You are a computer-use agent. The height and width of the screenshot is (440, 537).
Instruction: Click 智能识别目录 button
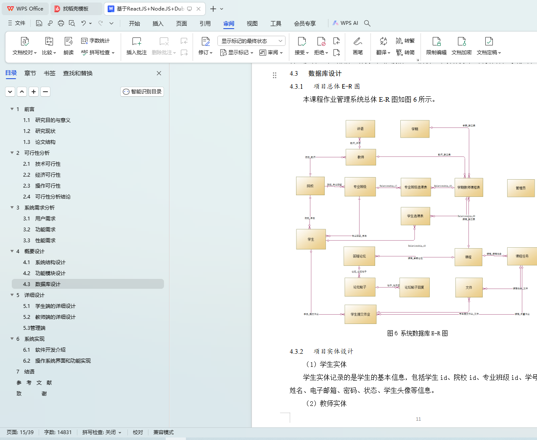[x=142, y=92]
